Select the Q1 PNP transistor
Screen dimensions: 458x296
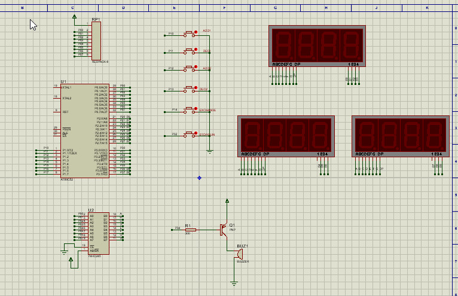[x=224, y=230]
